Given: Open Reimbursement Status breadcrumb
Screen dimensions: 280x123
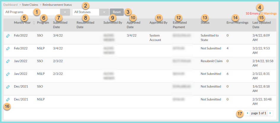Looking at the screenshot, I should [x=57, y=5].
